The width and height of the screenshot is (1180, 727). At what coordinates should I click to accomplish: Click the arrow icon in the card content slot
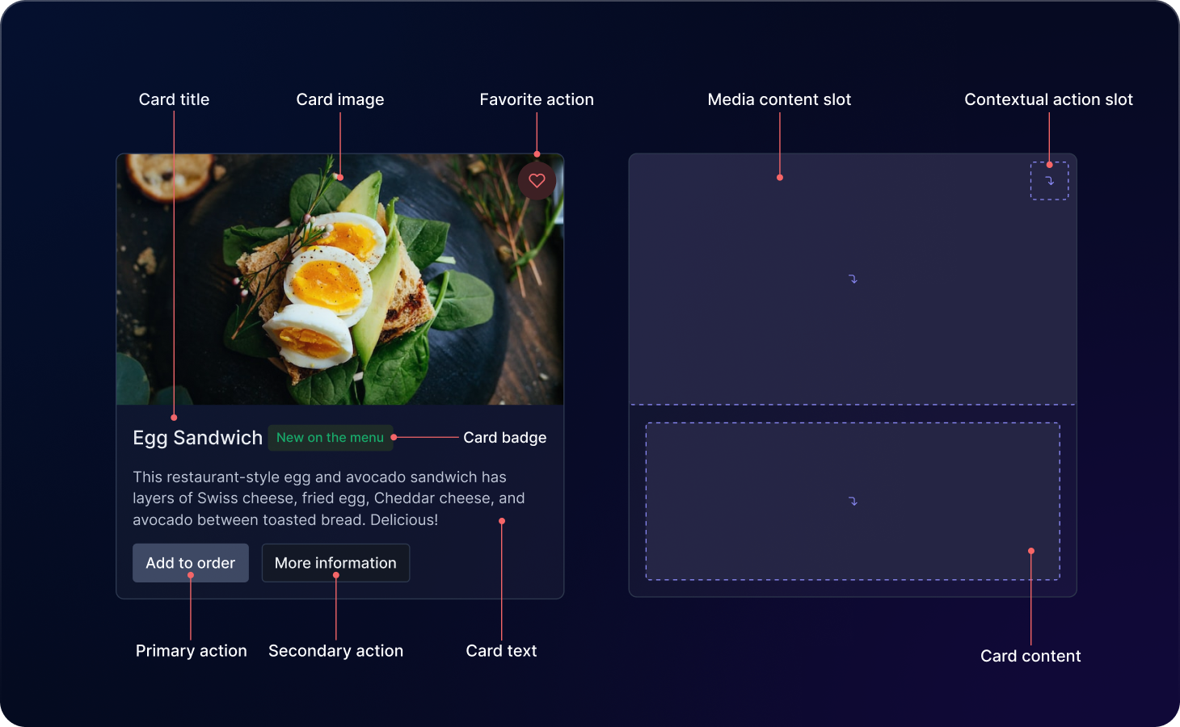853,501
